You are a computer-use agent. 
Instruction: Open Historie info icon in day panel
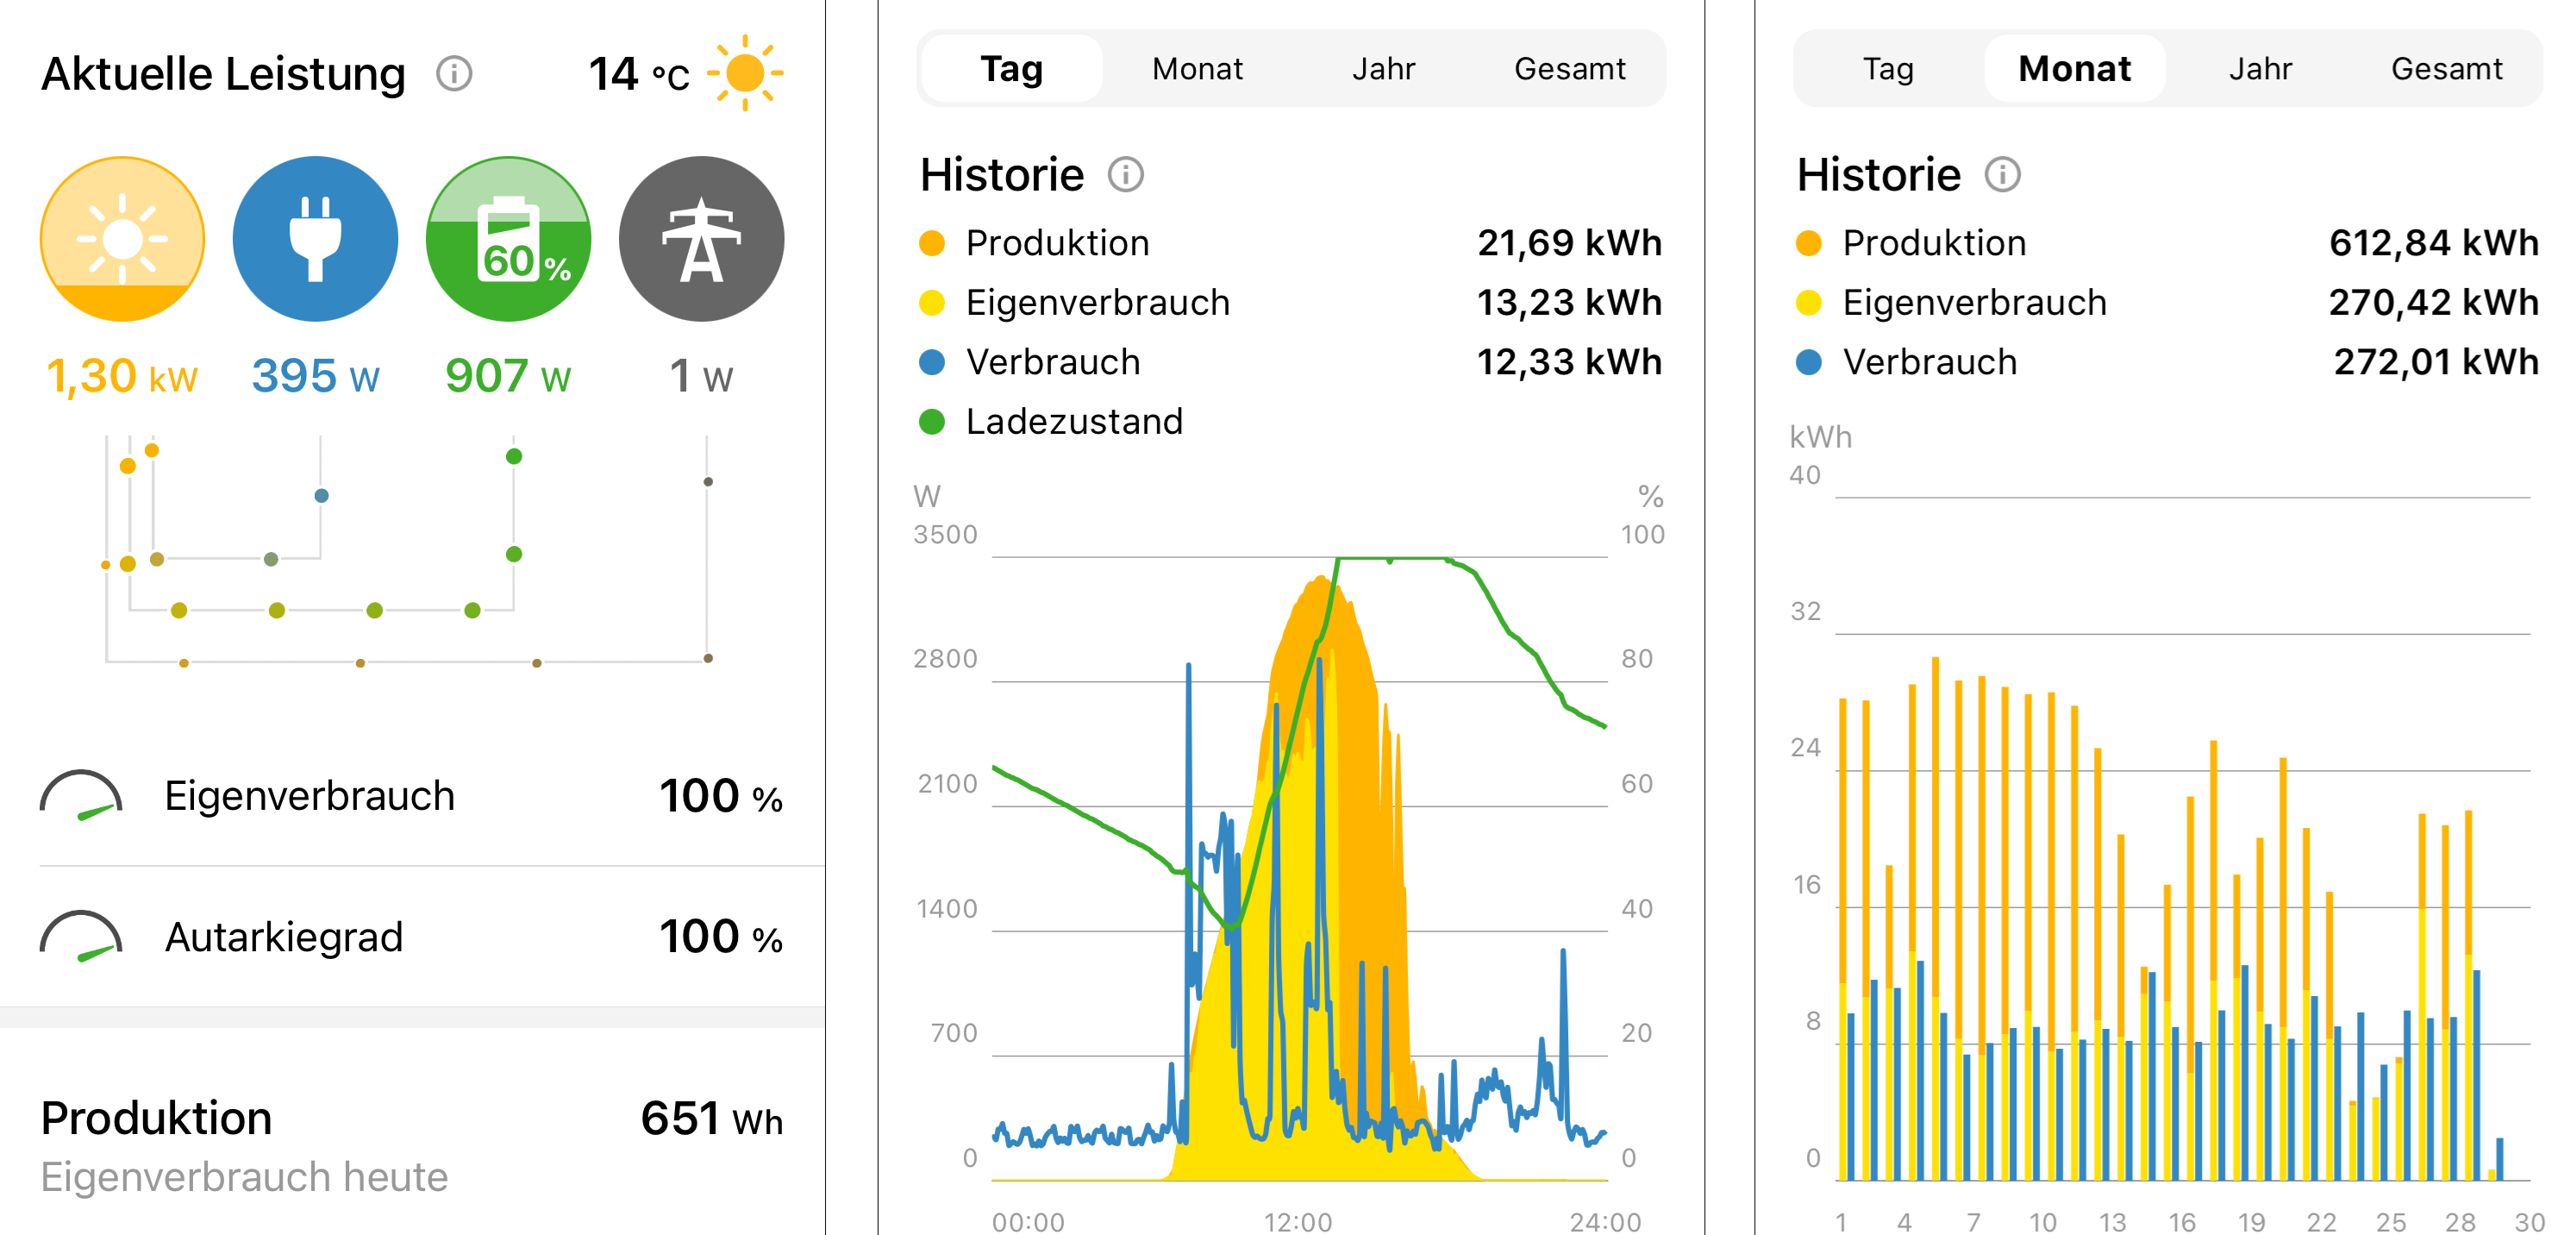[x=1125, y=175]
